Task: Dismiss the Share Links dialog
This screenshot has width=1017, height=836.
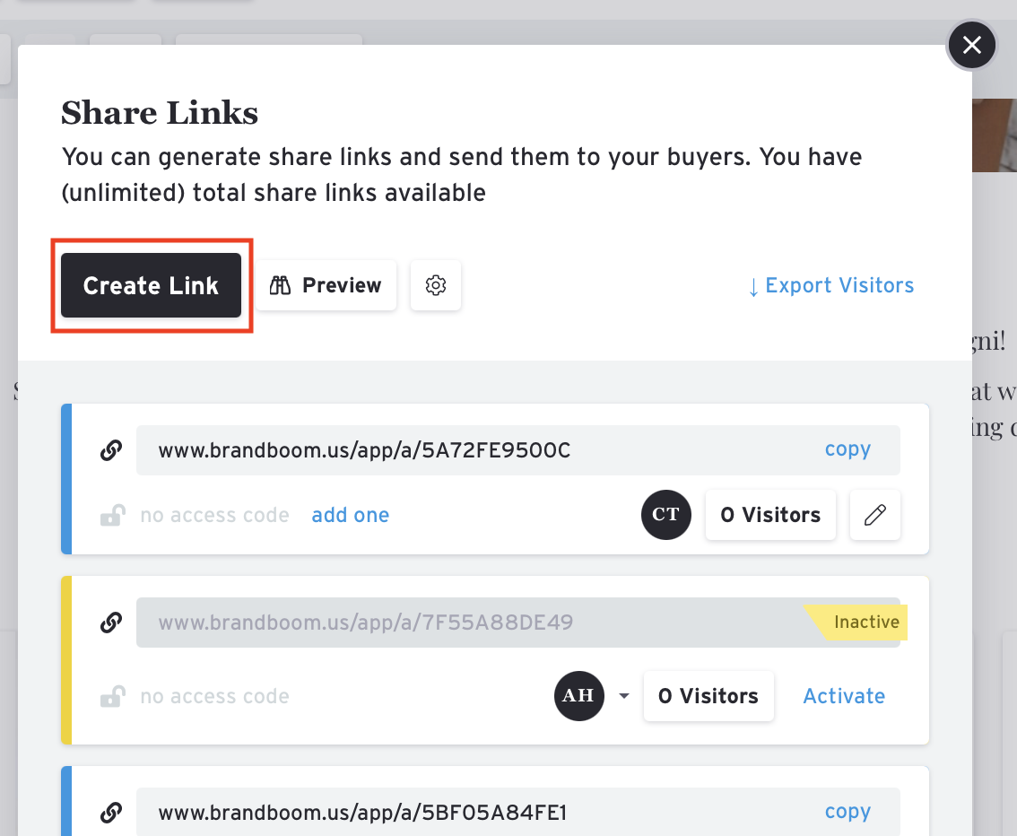Action: (971, 45)
